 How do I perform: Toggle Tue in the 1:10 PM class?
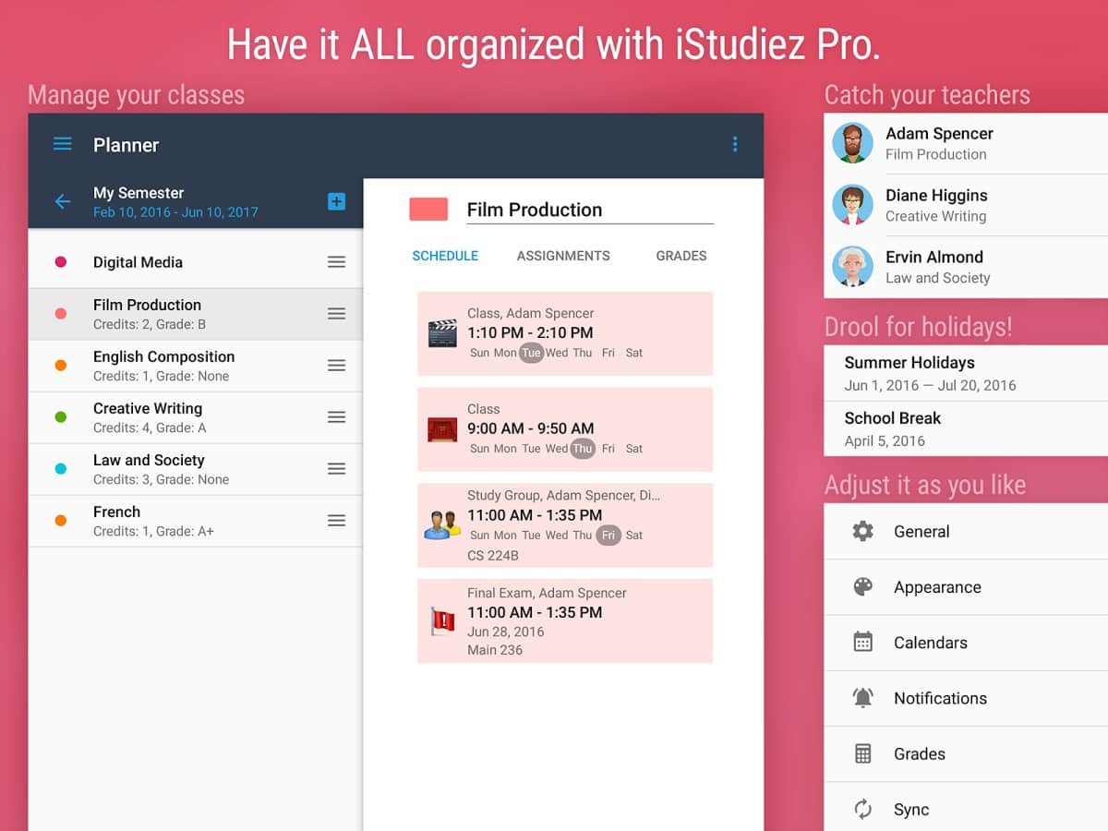pyautogui.click(x=531, y=353)
